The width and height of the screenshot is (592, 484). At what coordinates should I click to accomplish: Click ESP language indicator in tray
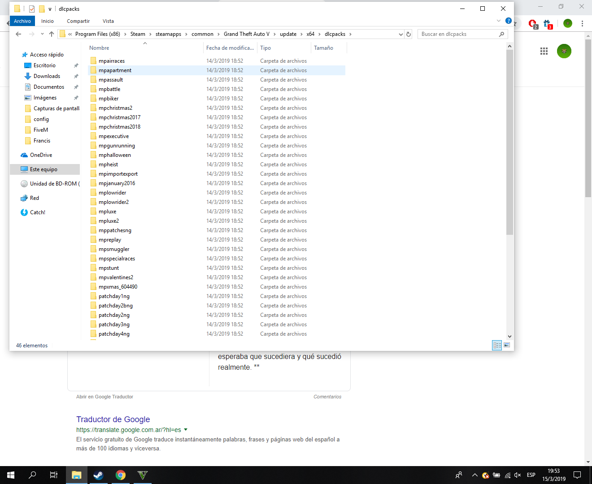click(x=531, y=475)
